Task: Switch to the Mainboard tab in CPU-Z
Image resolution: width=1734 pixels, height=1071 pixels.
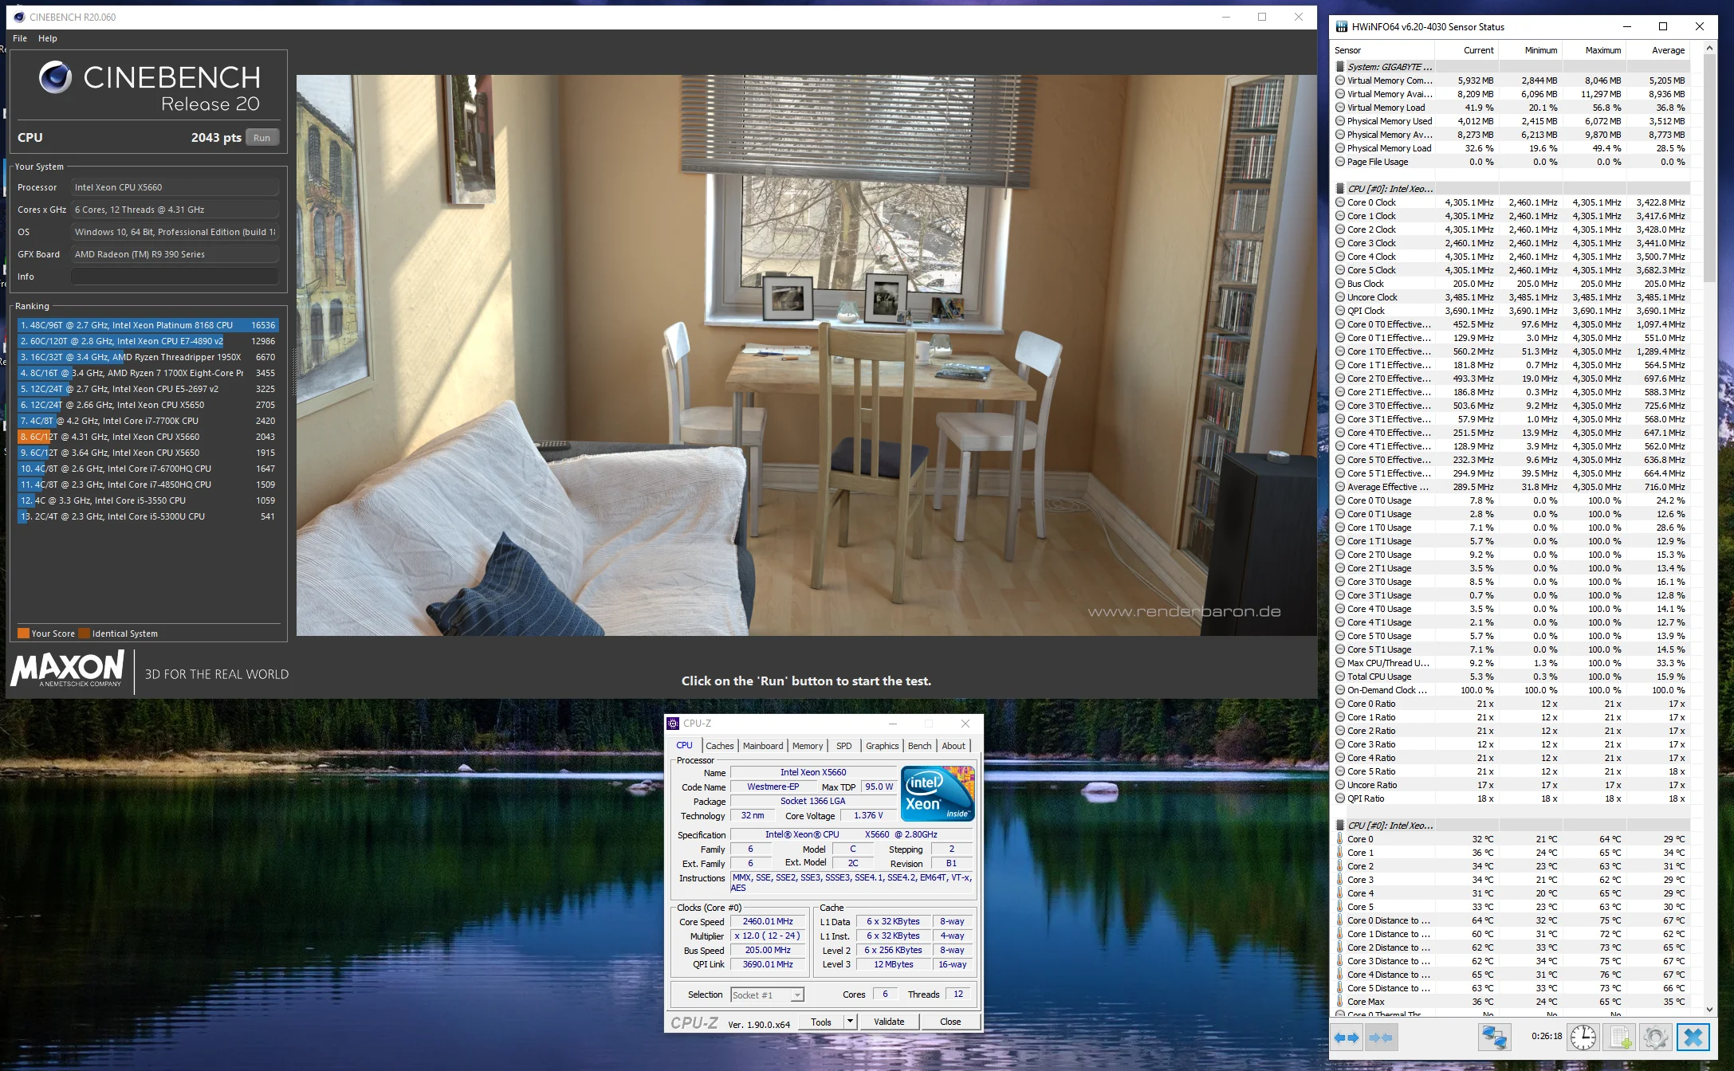Action: click(763, 746)
